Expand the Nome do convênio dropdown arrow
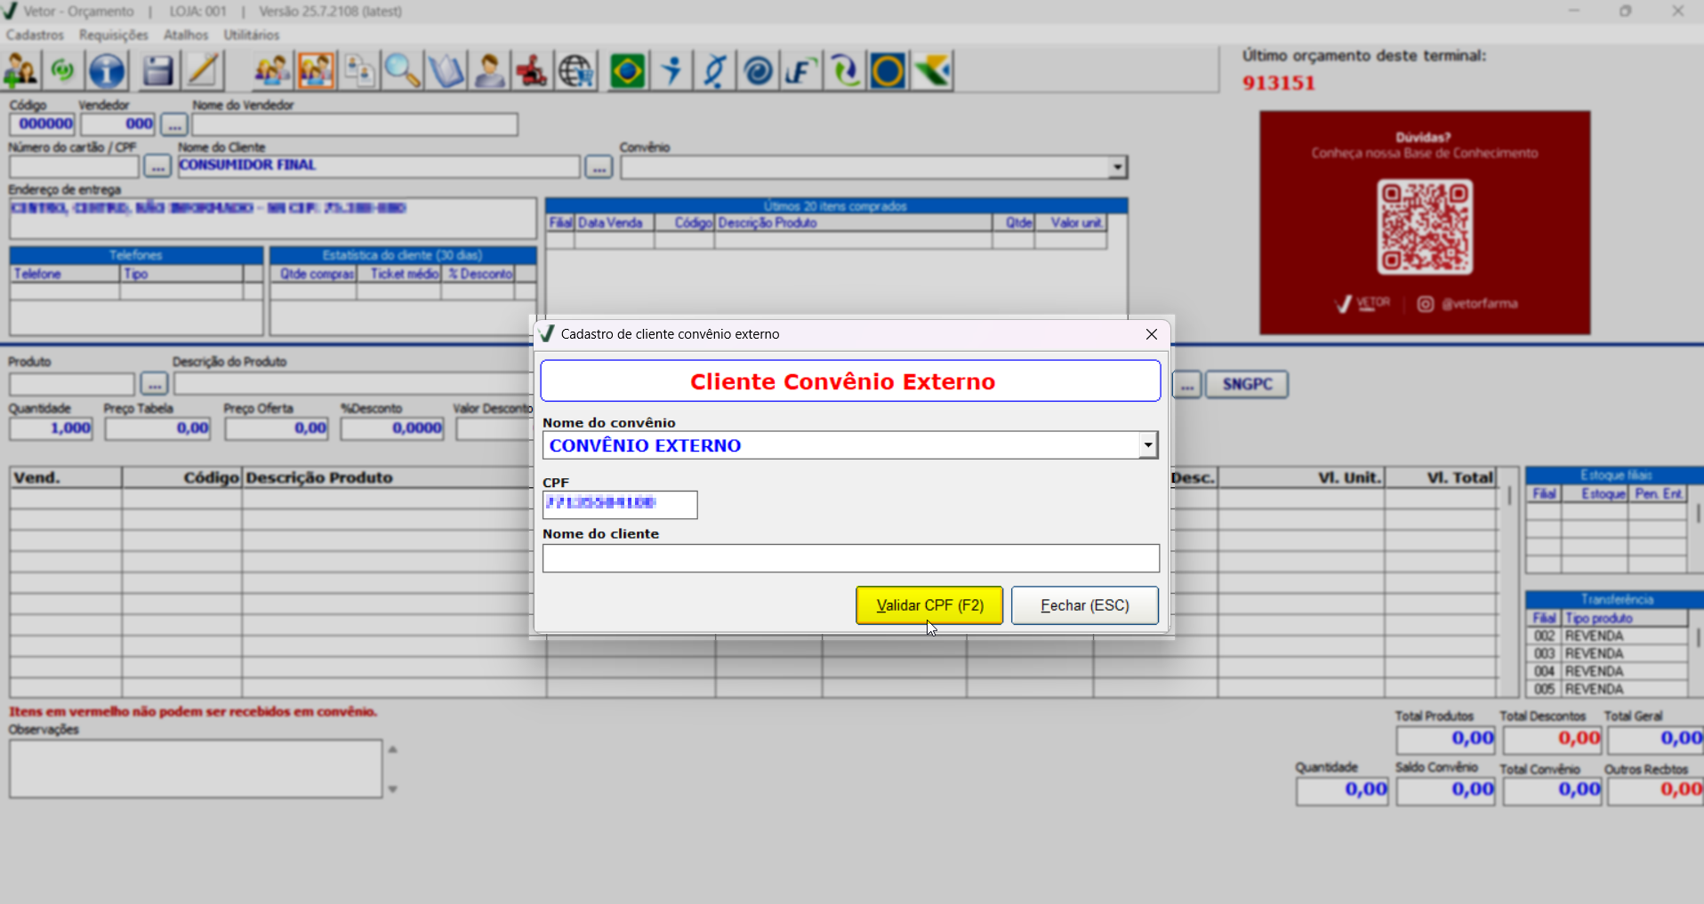Image resolution: width=1704 pixels, height=904 pixels. 1148,445
